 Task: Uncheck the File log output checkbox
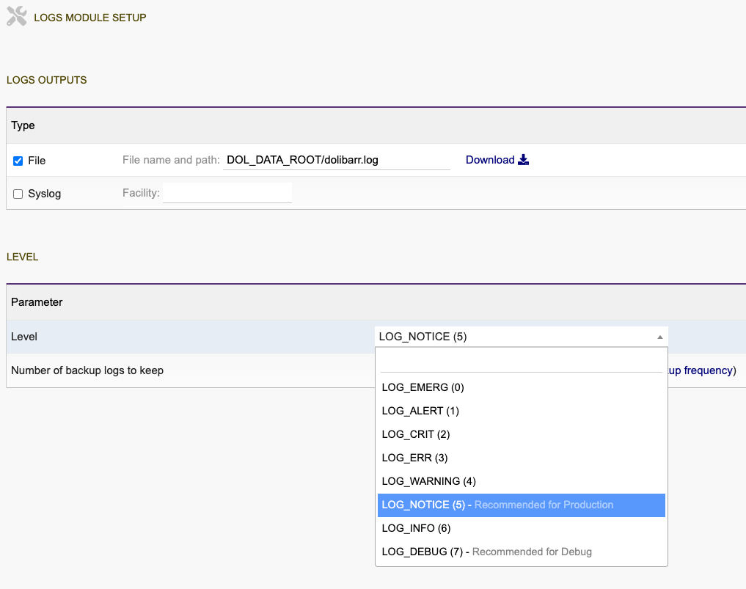tap(18, 161)
